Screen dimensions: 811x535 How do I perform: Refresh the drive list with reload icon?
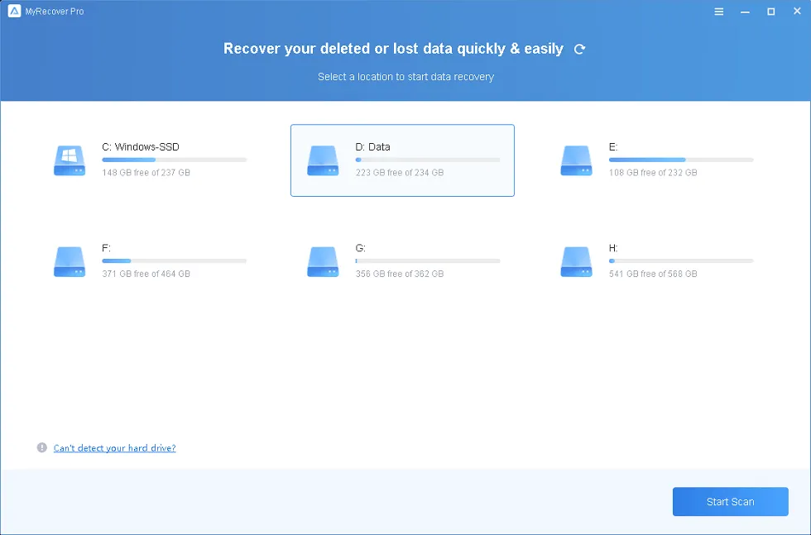(580, 50)
